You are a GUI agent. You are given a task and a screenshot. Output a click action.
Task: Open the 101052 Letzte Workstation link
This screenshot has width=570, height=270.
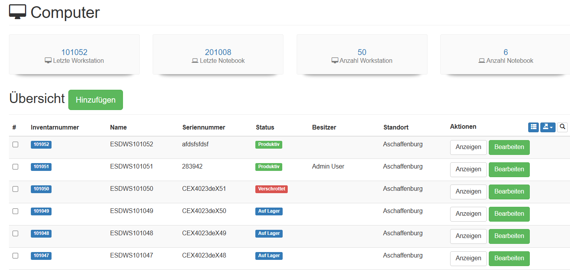[74, 52]
